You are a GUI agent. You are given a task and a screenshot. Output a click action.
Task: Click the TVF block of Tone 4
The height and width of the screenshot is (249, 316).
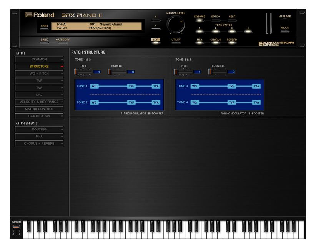click(231, 102)
